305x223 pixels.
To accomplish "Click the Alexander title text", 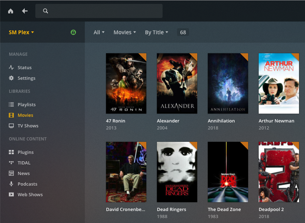I will point(168,121).
